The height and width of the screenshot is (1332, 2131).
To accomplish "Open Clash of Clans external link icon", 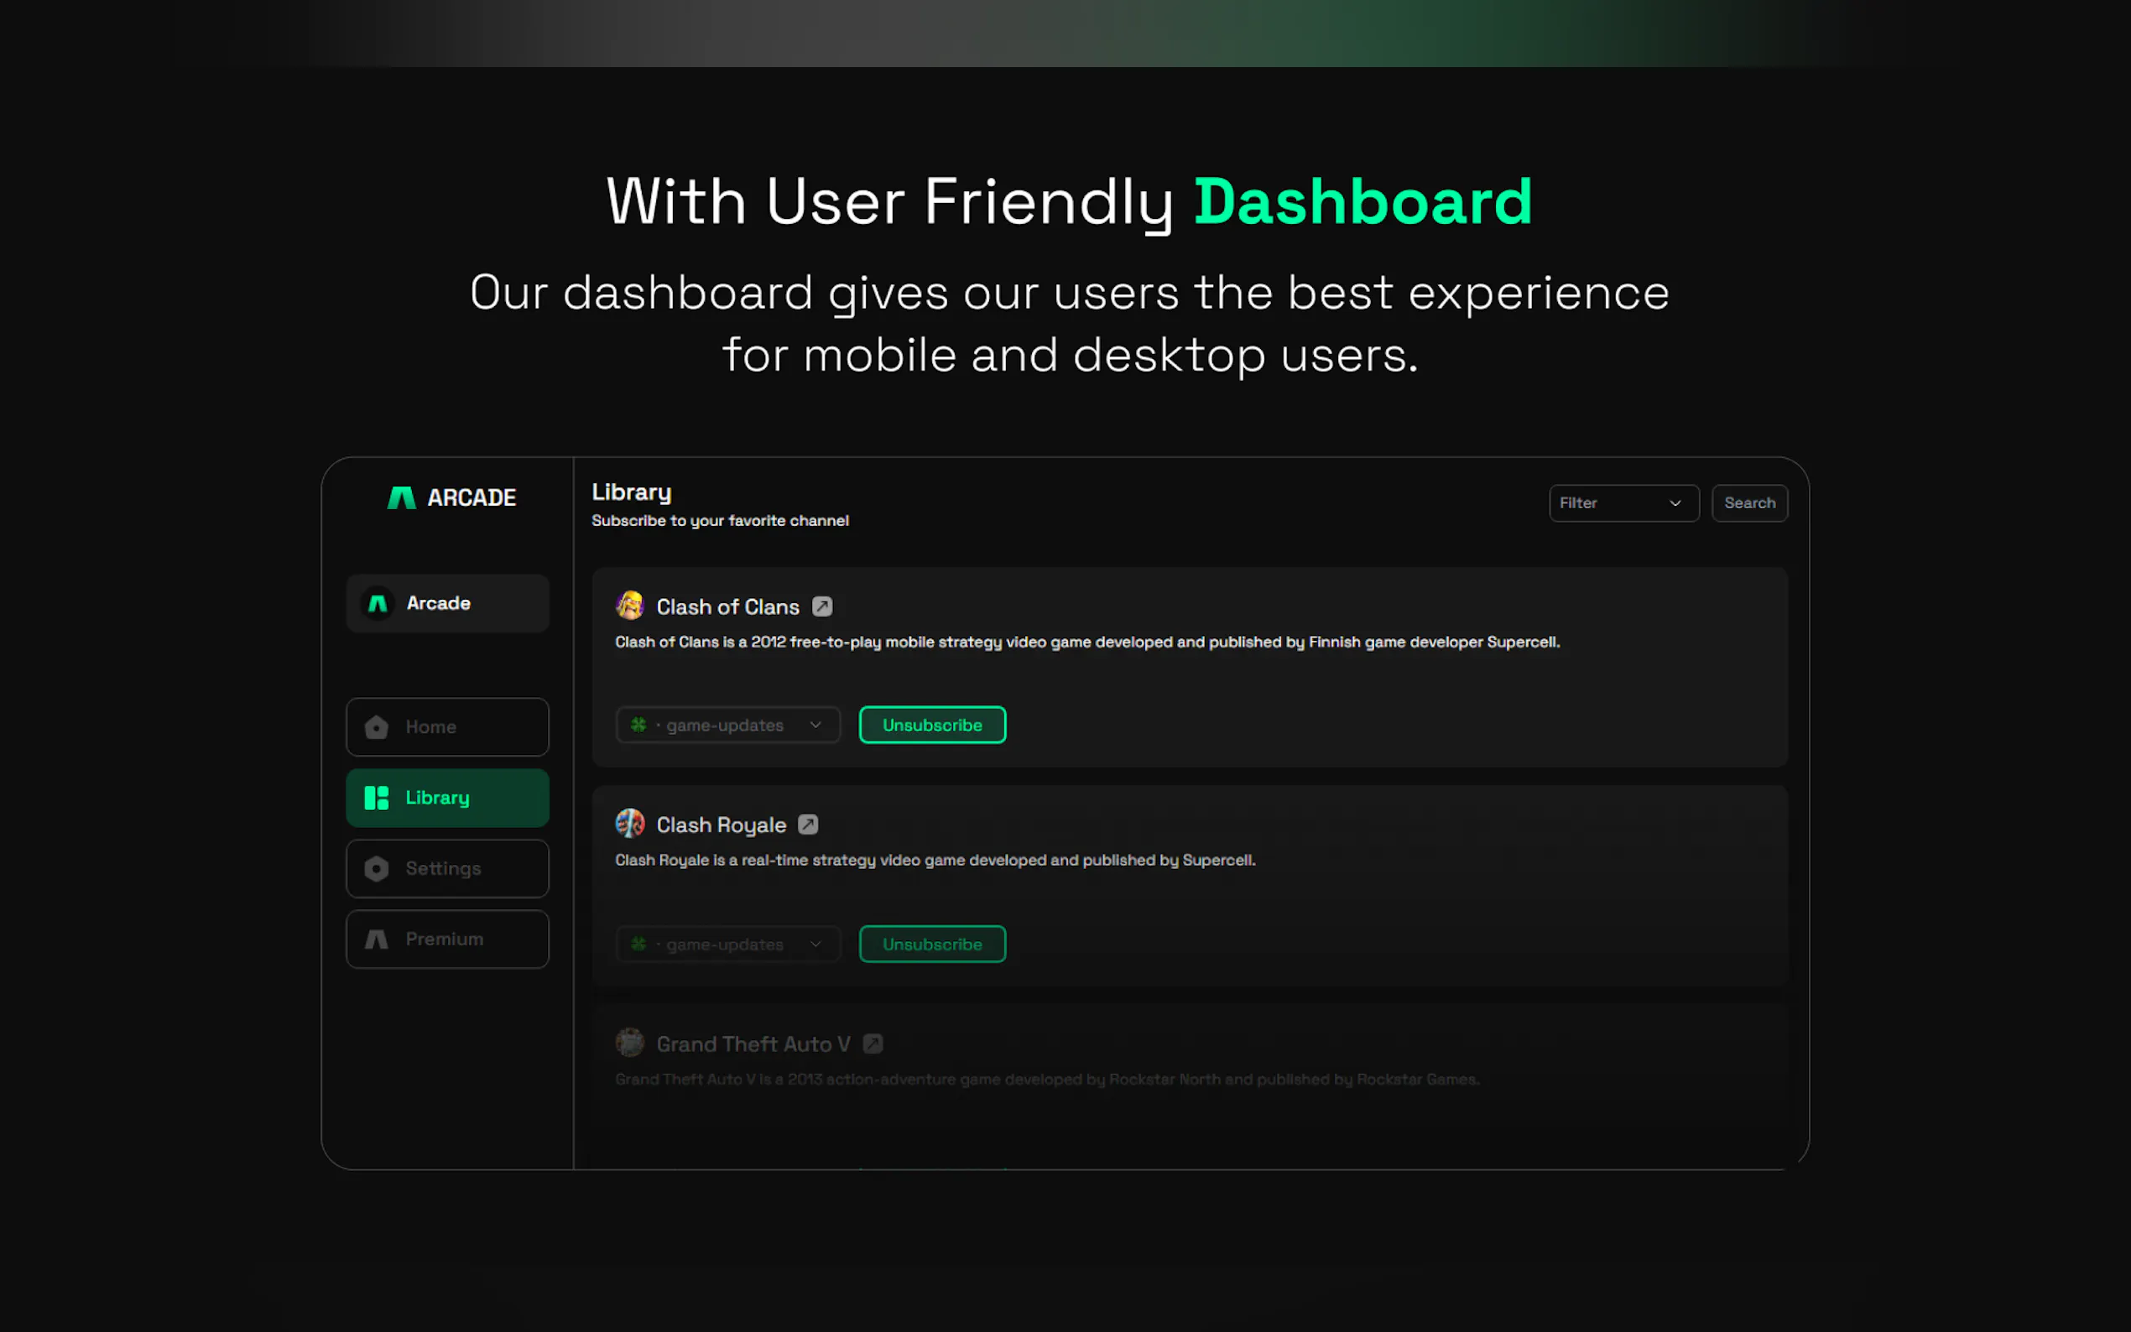I will tap(822, 607).
